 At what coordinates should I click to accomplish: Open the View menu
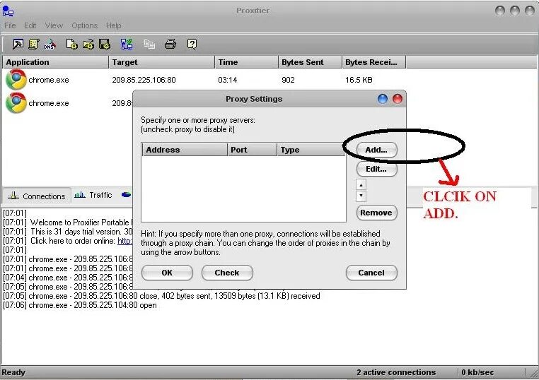54,25
